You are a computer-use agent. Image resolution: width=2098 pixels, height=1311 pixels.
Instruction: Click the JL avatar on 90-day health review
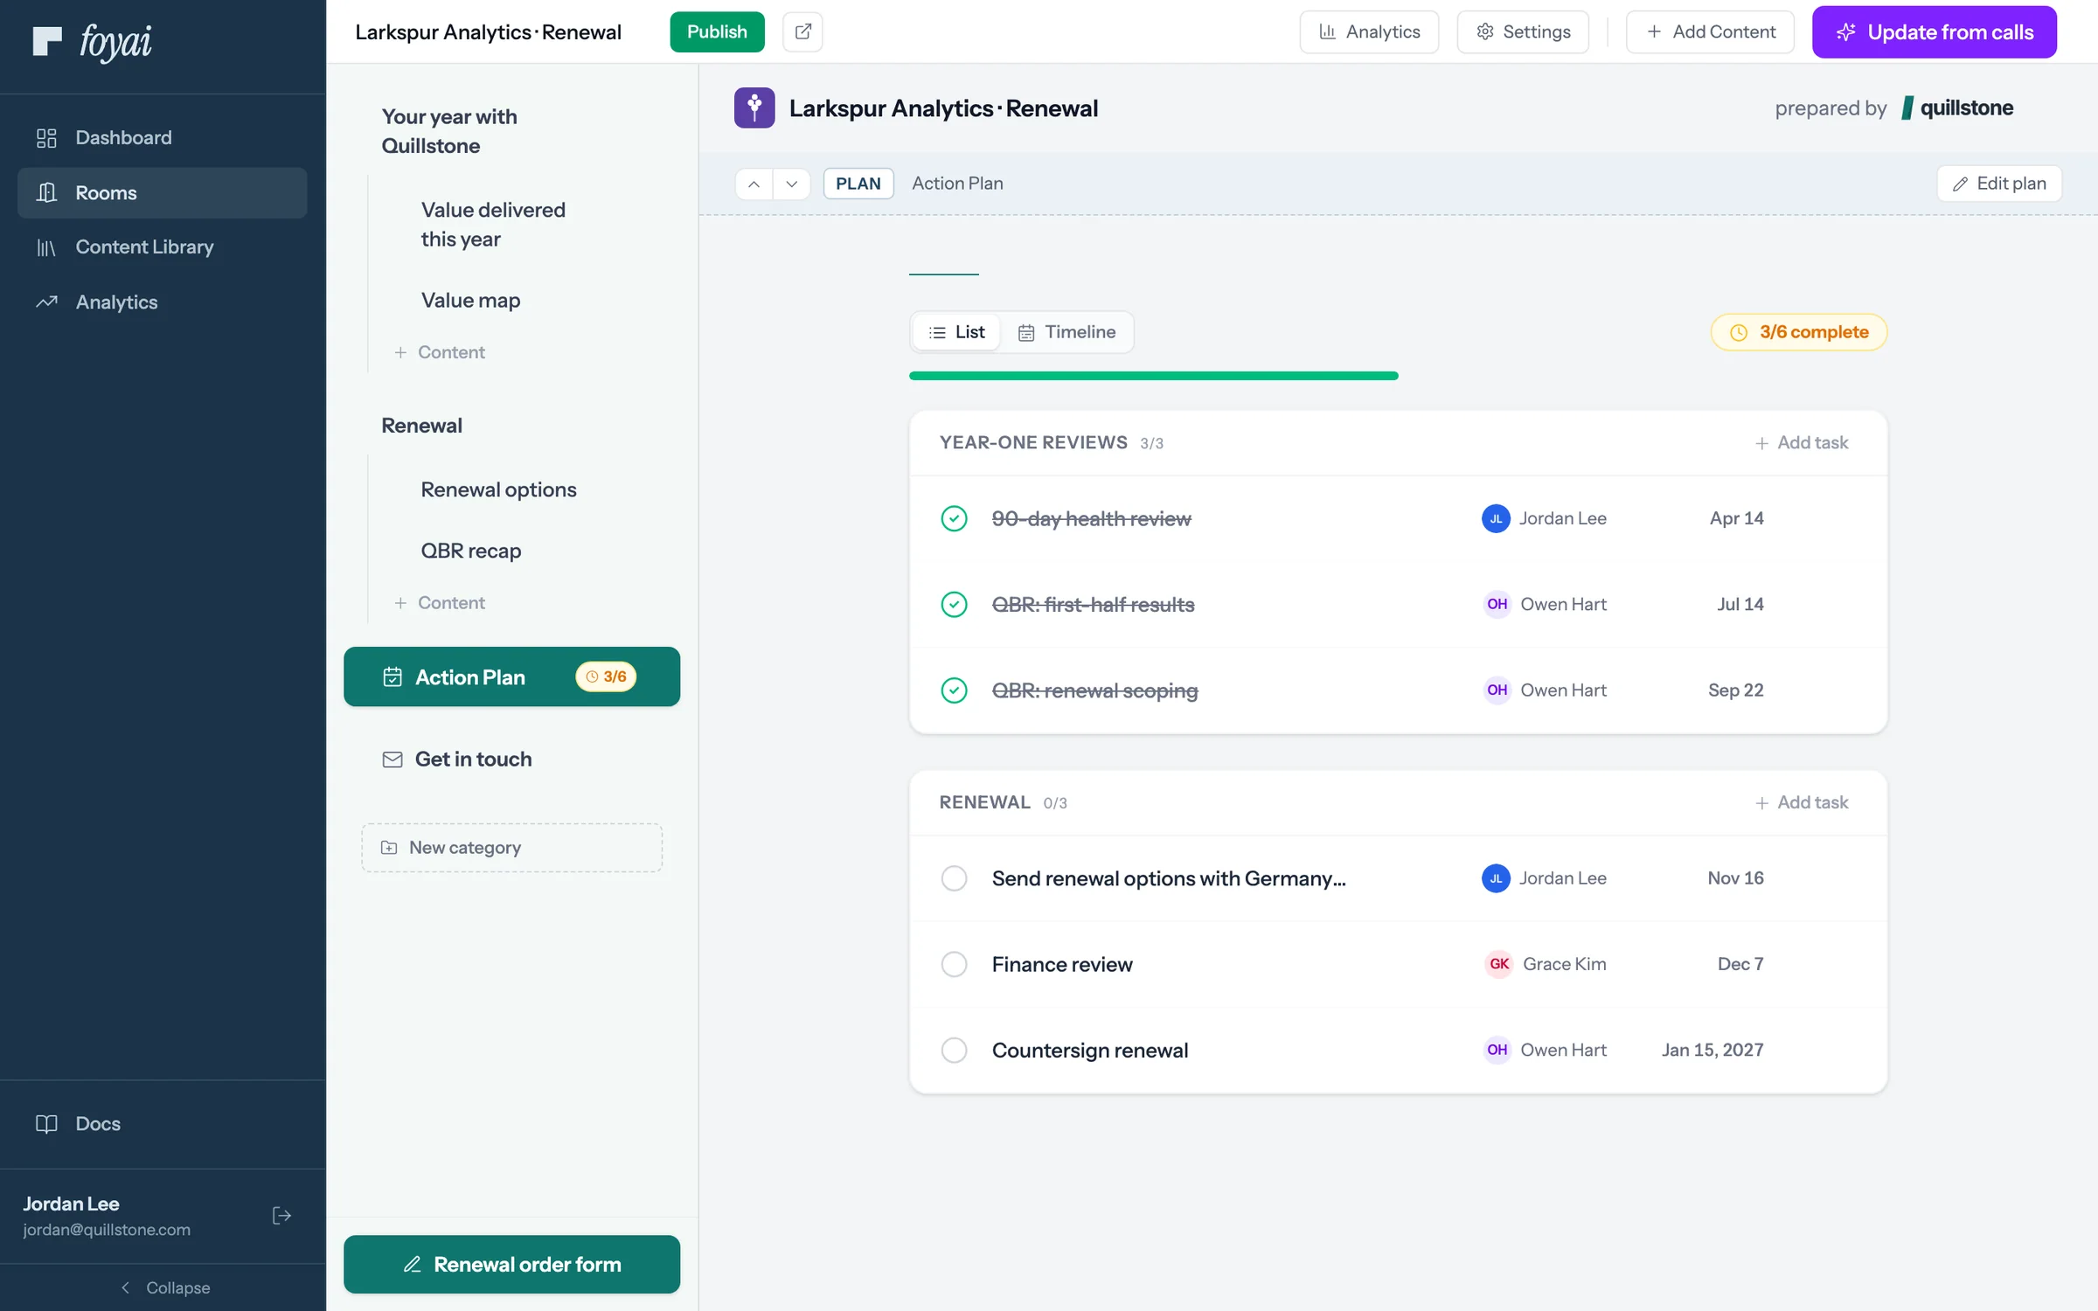(1496, 518)
